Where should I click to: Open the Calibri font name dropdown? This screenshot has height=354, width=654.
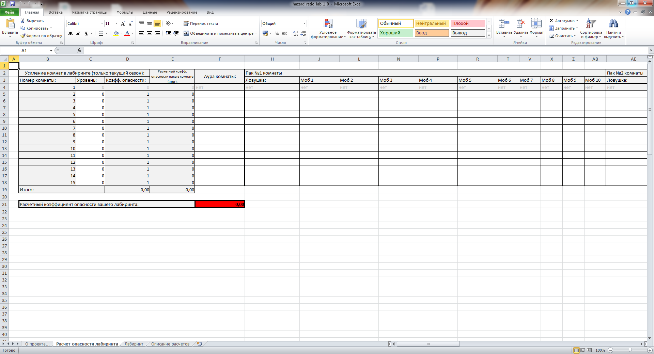click(102, 23)
